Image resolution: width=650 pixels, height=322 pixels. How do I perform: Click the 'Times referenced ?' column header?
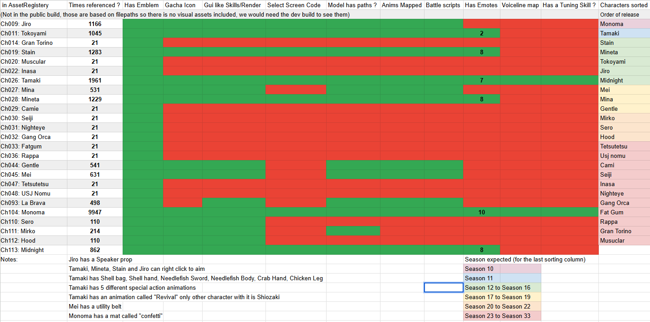pyautogui.click(x=95, y=5)
